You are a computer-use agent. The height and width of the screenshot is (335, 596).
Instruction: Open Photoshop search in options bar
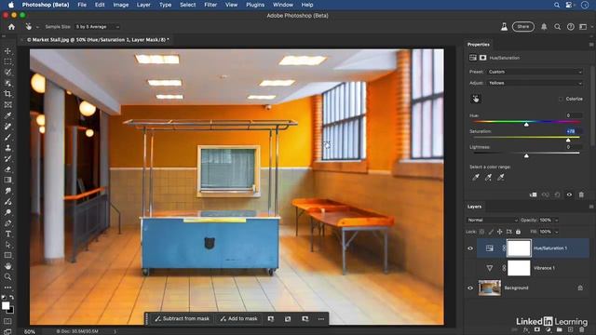coord(557,27)
